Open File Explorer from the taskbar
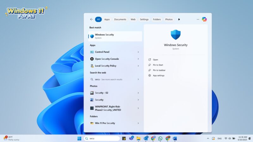Image resolution: width=253 pixels, height=142 pixels. pyautogui.click(x=139, y=138)
